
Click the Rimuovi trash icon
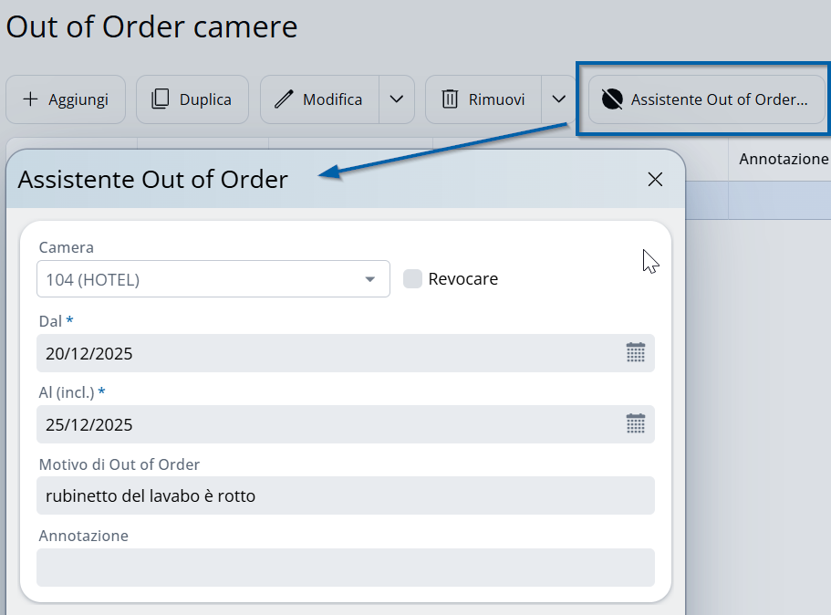tap(450, 99)
